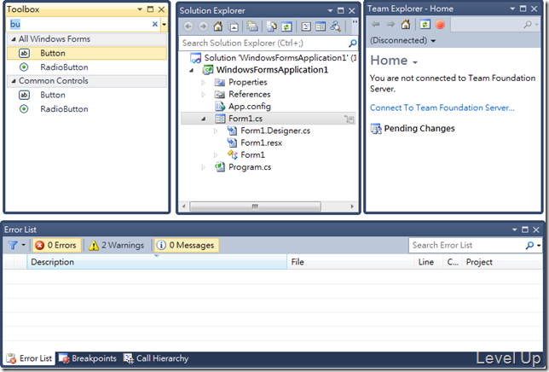Toggle the 2 Warnings filter
Viewport: 549px width, 372px height.
(x=117, y=245)
